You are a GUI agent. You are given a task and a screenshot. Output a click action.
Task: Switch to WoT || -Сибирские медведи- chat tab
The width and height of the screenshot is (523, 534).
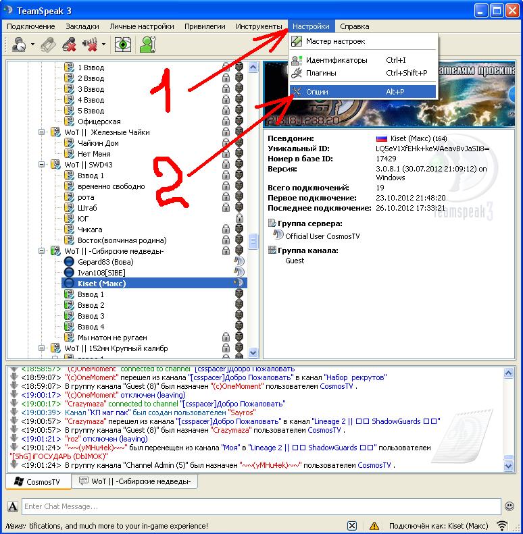coord(135,481)
